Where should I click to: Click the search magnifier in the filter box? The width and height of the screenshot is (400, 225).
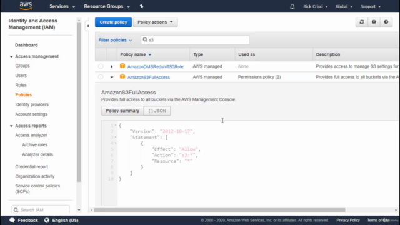tap(145, 39)
